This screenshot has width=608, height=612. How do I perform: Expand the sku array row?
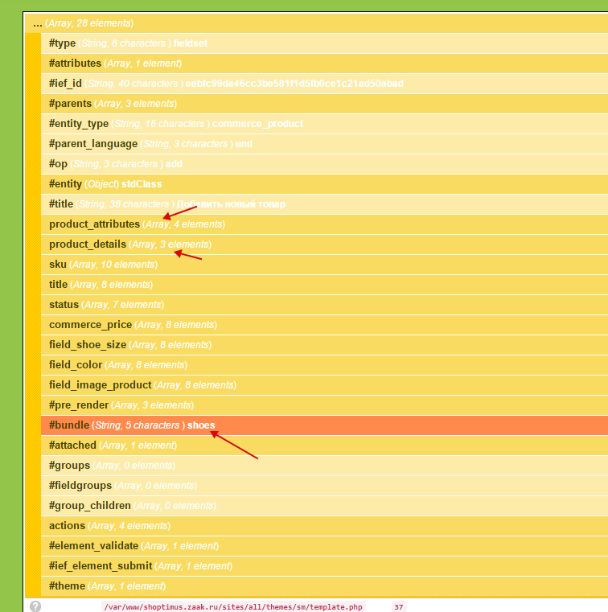(58, 265)
